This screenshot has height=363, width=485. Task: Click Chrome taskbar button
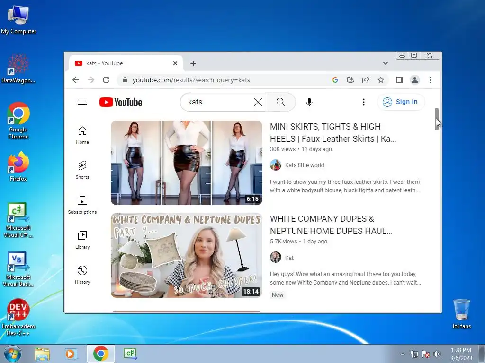point(101,354)
